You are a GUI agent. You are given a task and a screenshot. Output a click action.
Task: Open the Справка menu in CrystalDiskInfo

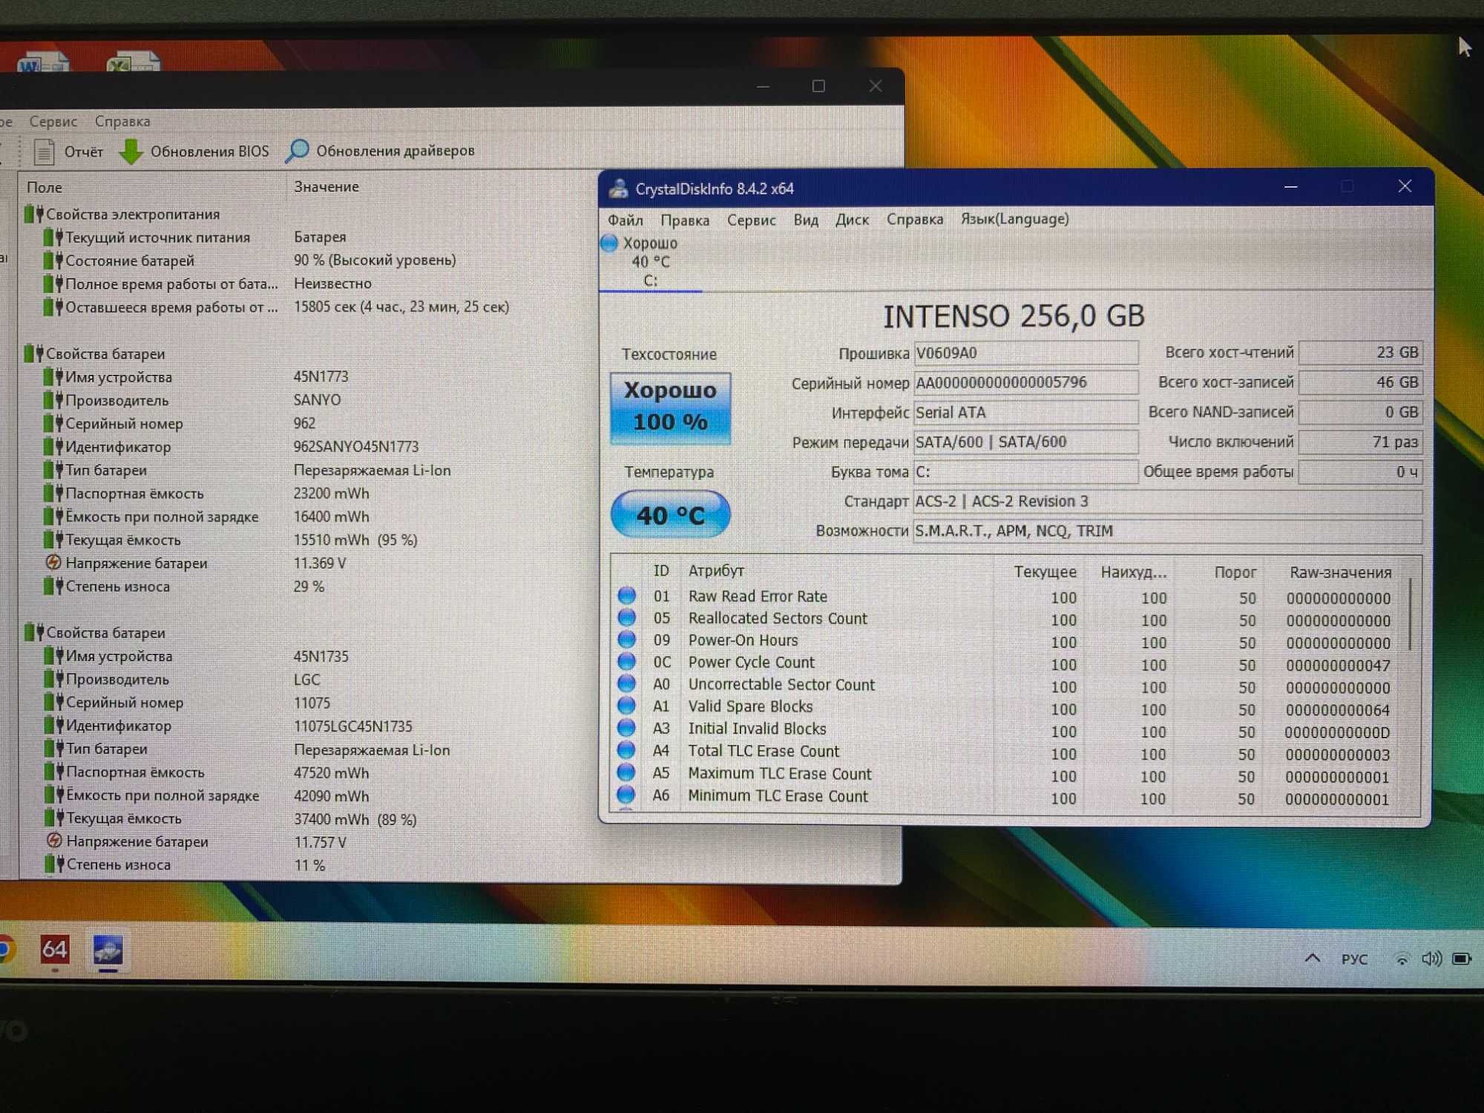[x=914, y=220]
